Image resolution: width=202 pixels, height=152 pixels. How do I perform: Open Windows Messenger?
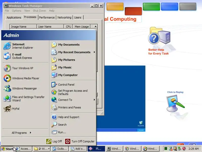(26, 88)
